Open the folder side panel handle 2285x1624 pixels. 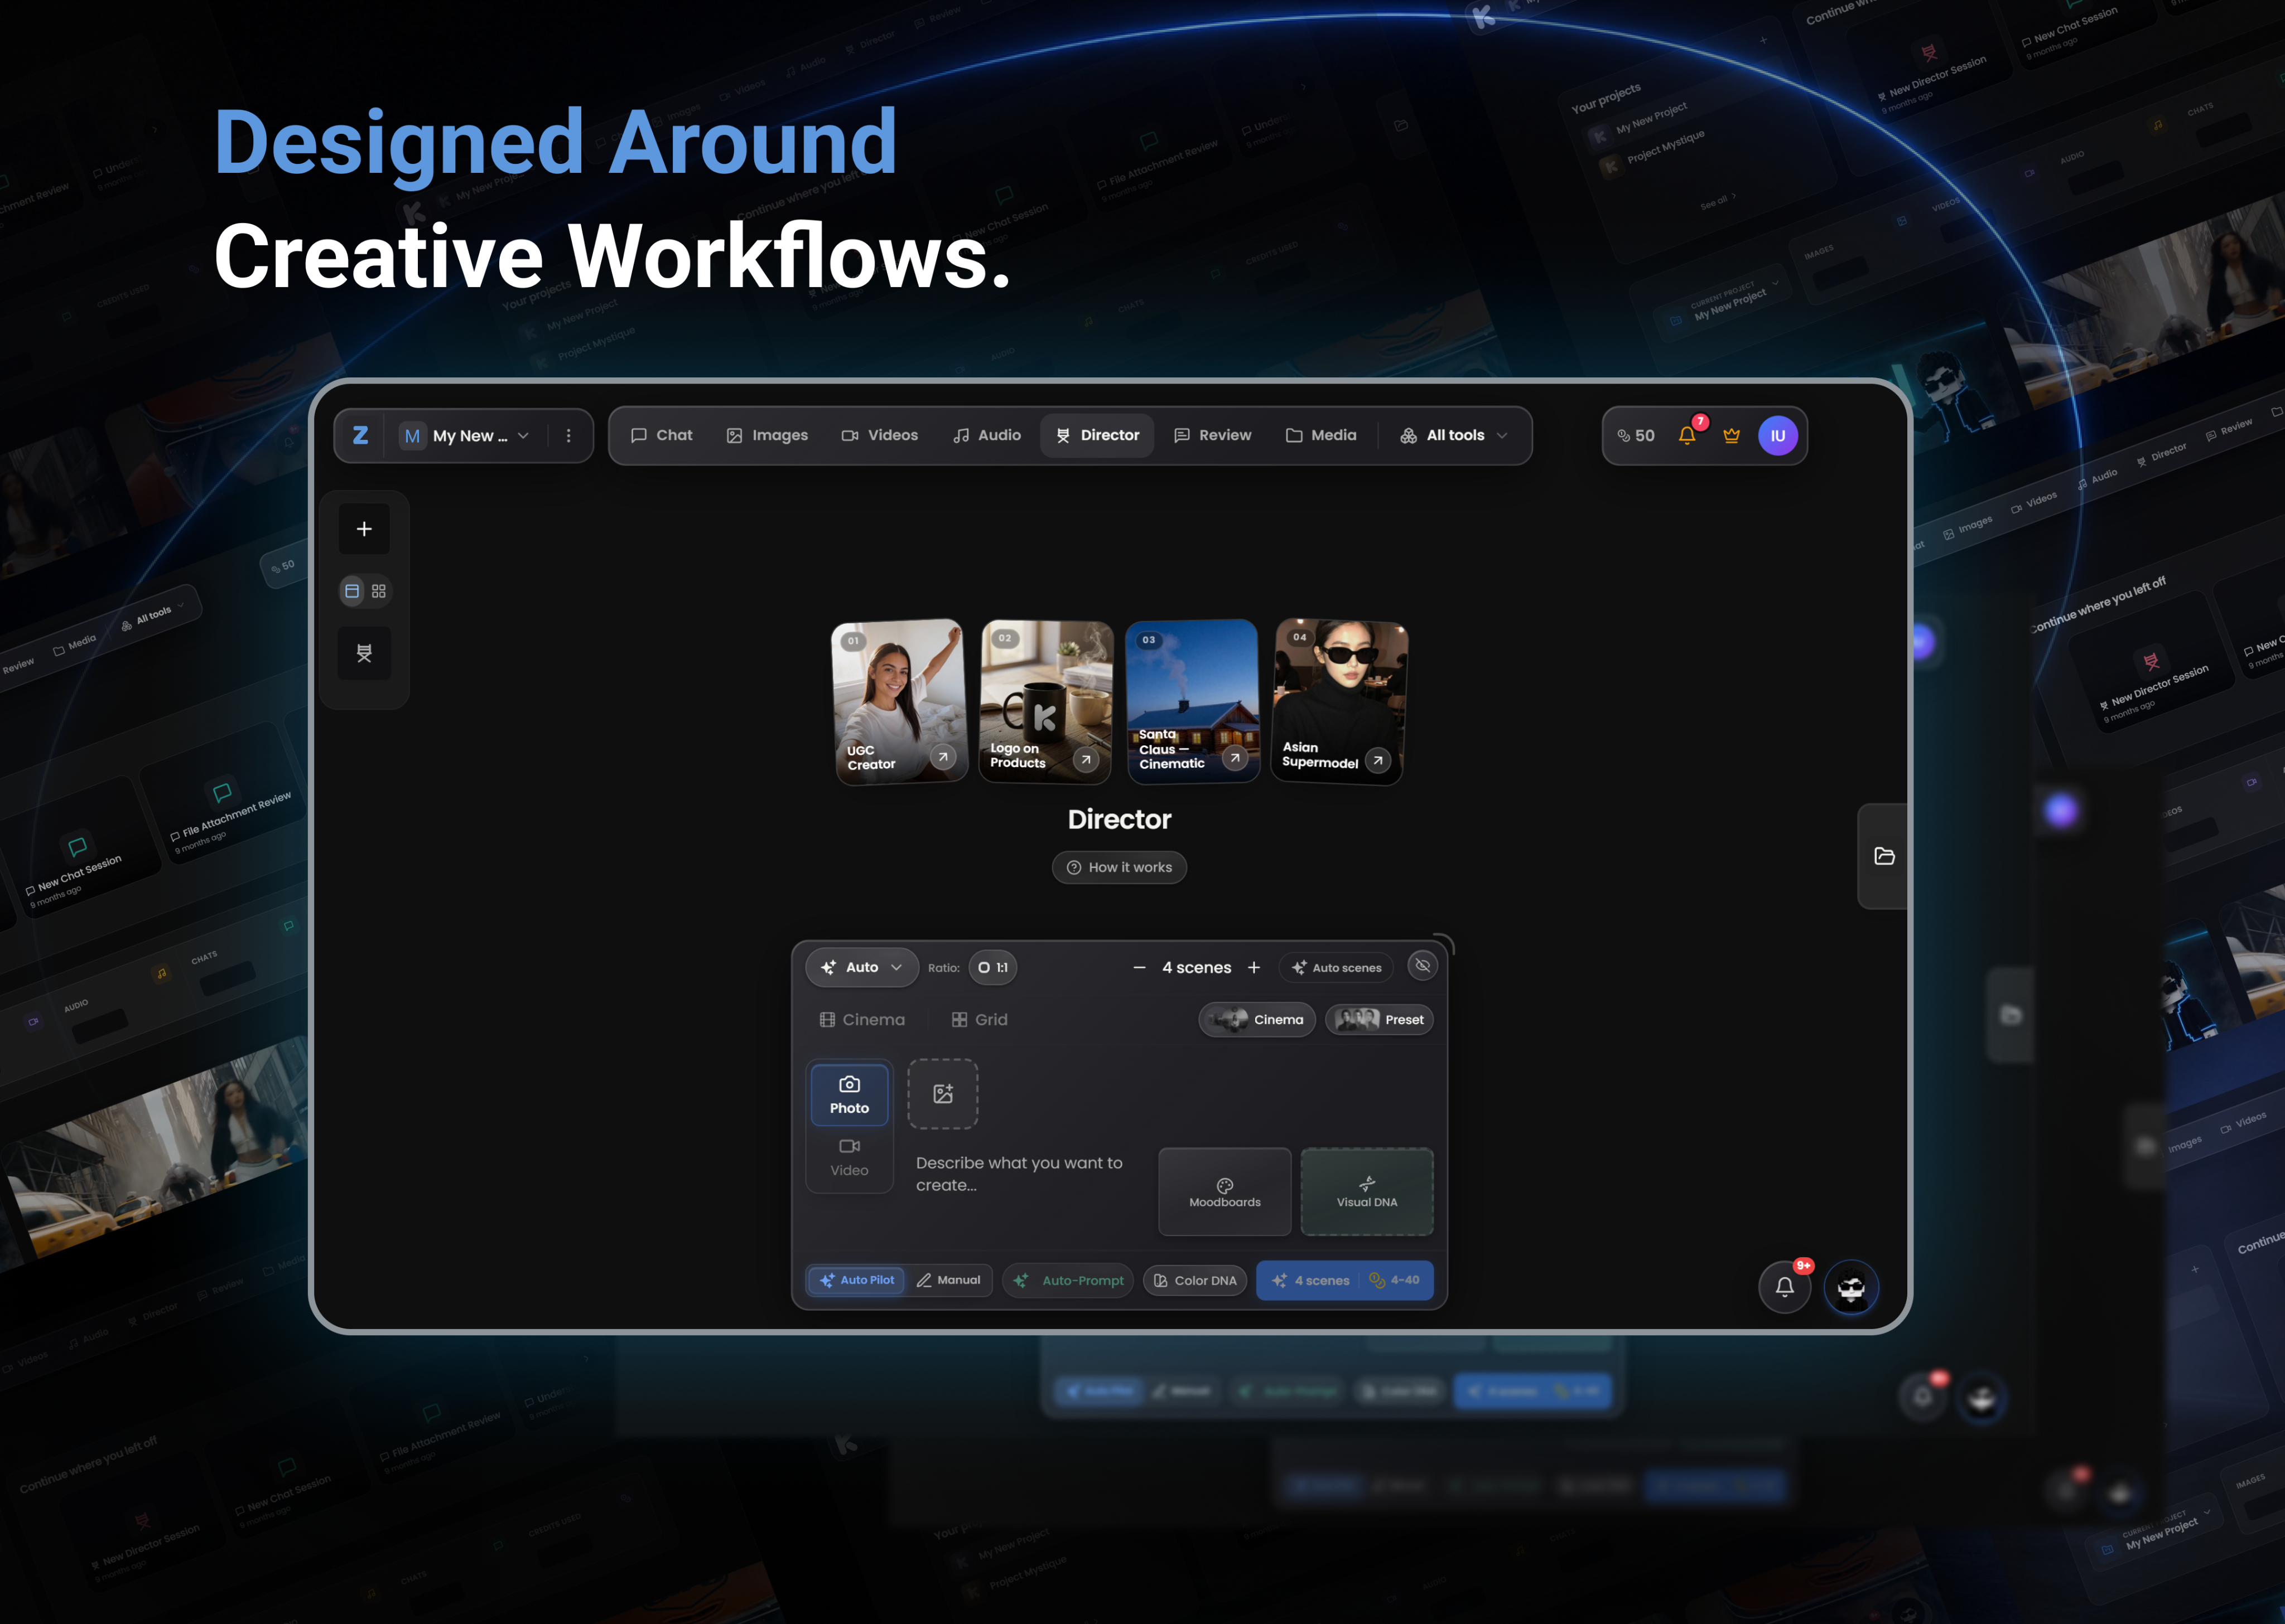pos(1884,856)
